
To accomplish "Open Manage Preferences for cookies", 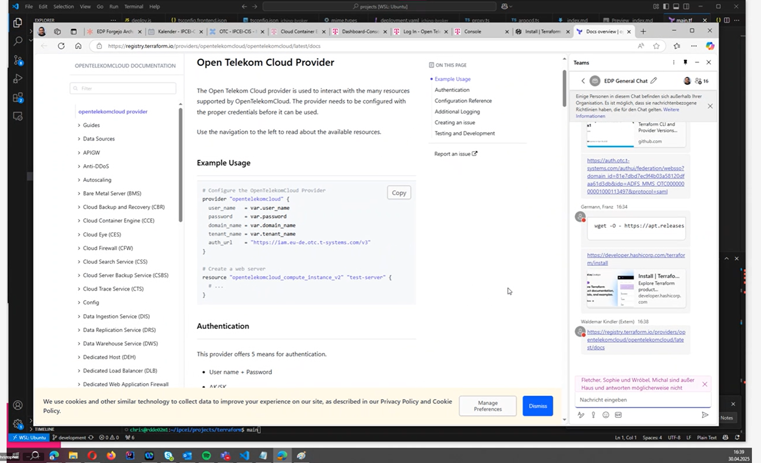I will point(488,406).
